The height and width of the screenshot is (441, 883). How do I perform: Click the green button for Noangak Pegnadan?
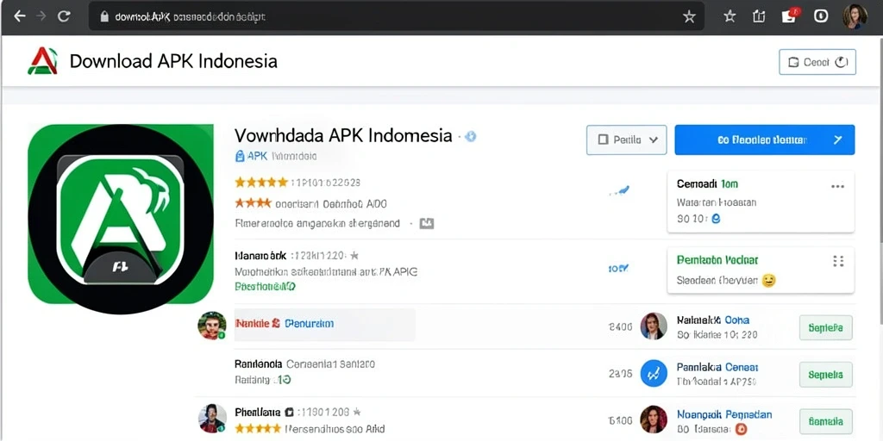(x=825, y=421)
